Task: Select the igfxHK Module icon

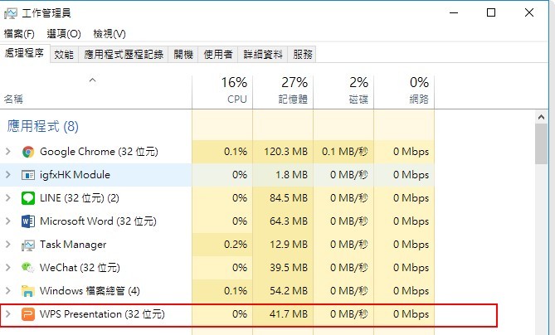Action: point(28,175)
